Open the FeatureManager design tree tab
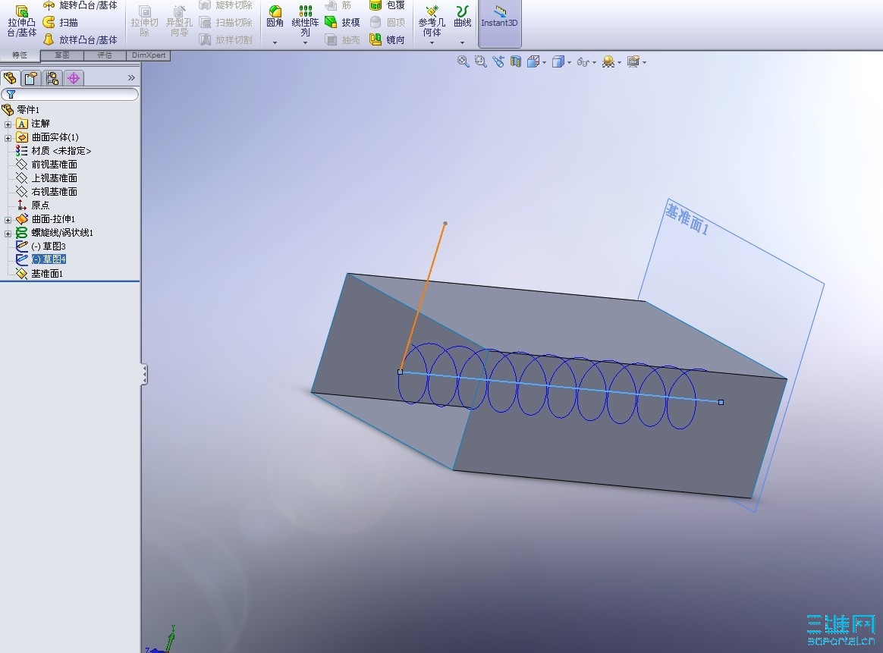Image resolution: width=883 pixels, height=653 pixels. tap(10, 77)
